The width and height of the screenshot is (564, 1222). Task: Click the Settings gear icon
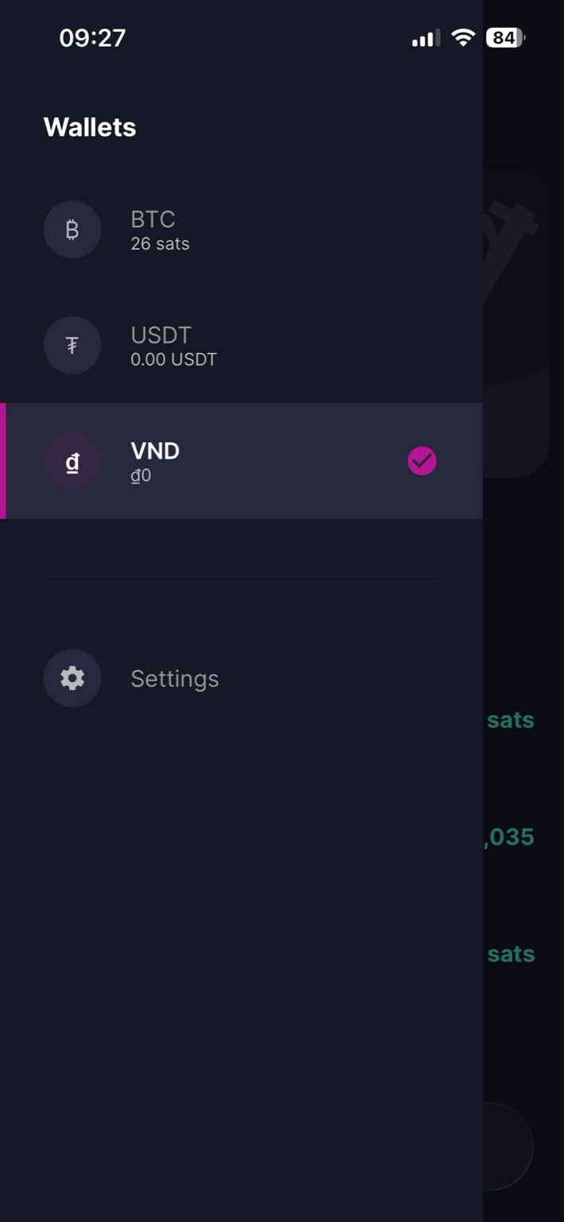[72, 678]
